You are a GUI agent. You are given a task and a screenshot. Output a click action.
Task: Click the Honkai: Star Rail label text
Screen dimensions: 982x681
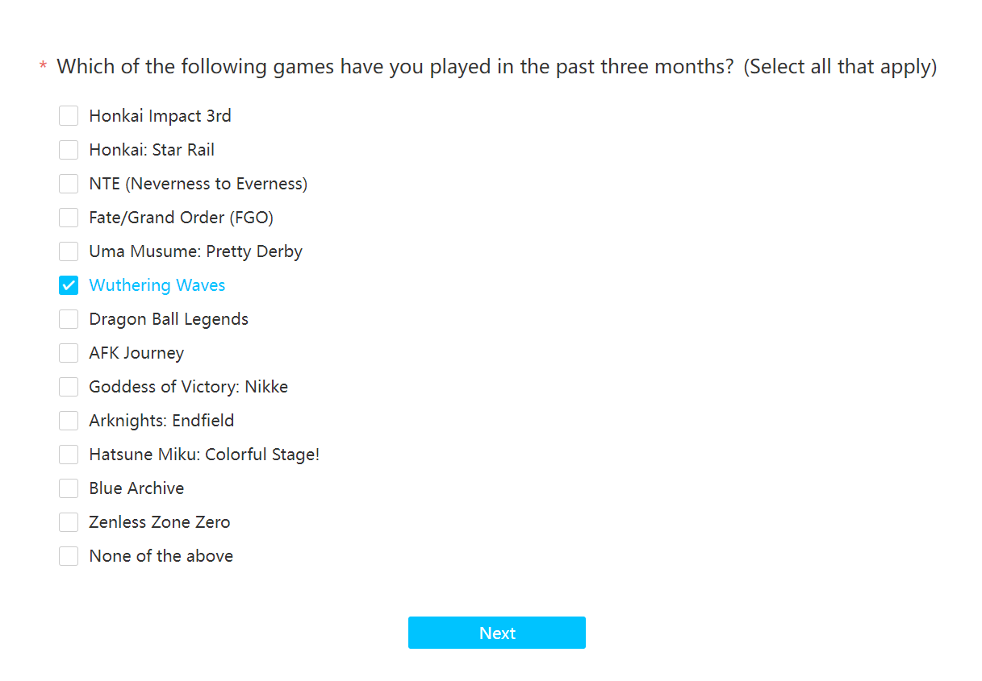click(152, 150)
